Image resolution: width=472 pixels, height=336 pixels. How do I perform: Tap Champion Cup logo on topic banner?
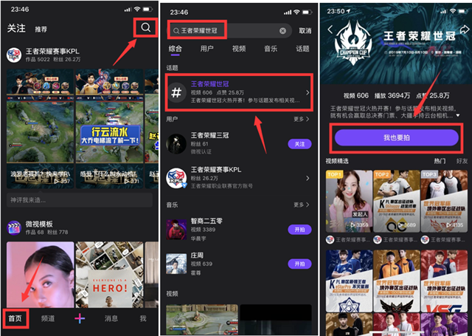(353, 43)
